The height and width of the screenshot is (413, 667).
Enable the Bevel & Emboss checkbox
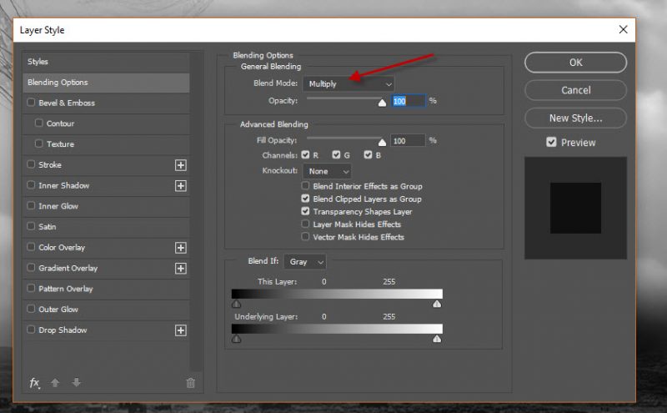(32, 103)
